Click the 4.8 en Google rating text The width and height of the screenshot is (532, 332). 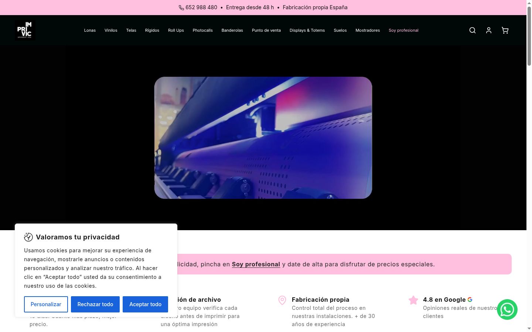click(444, 300)
